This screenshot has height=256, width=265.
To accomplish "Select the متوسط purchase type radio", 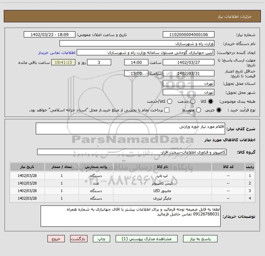I will (199, 110).
